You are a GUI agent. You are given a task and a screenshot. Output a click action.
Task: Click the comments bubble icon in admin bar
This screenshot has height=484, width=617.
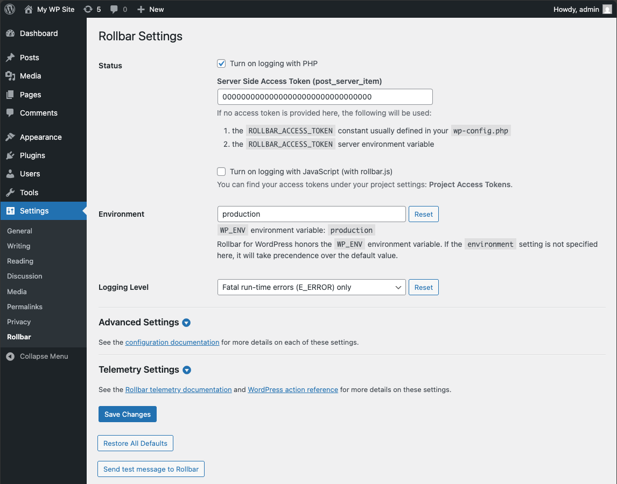point(114,9)
